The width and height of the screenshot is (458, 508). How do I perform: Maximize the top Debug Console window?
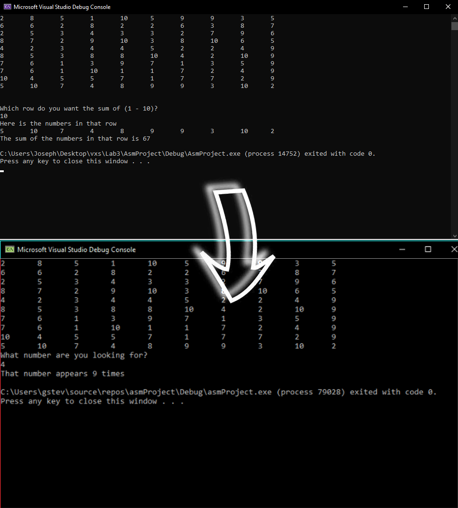pyautogui.click(x=427, y=7)
